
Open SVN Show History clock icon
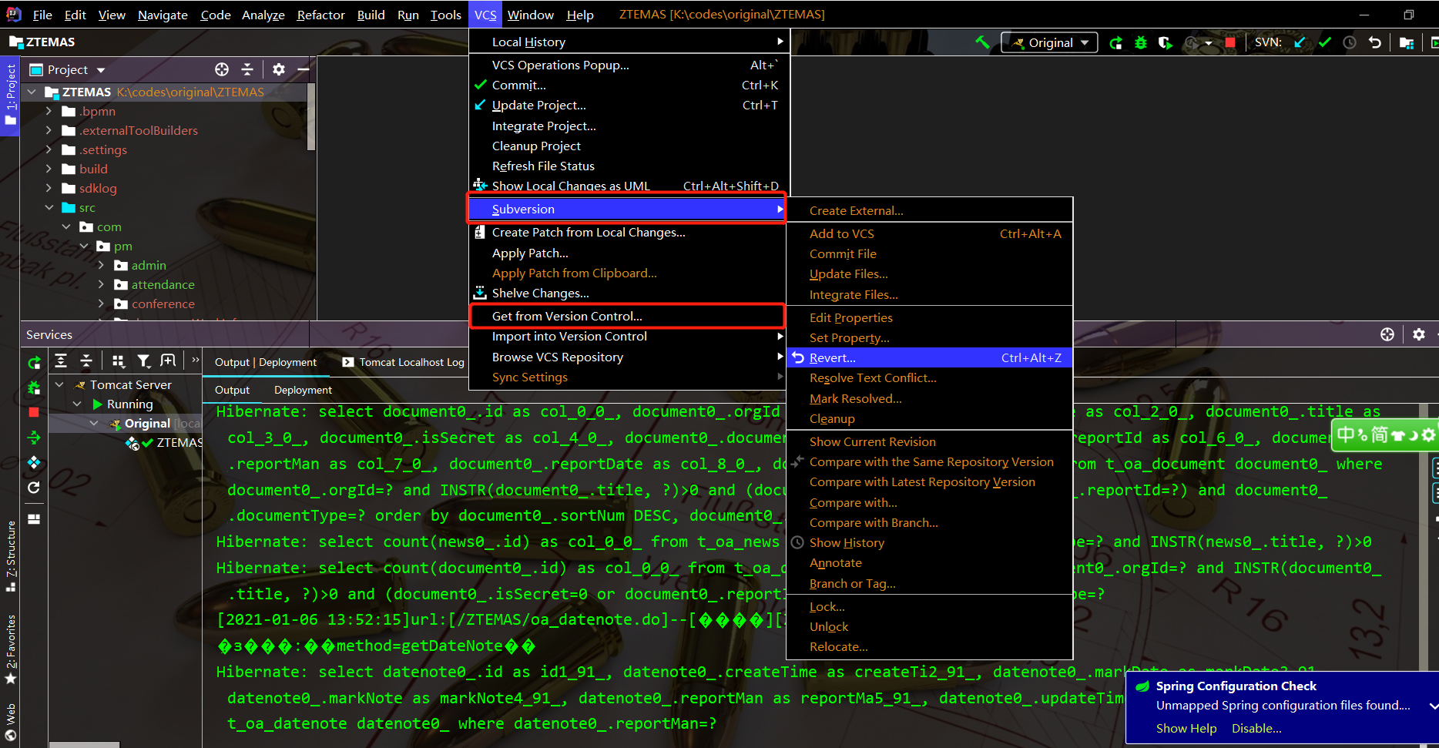[1350, 43]
